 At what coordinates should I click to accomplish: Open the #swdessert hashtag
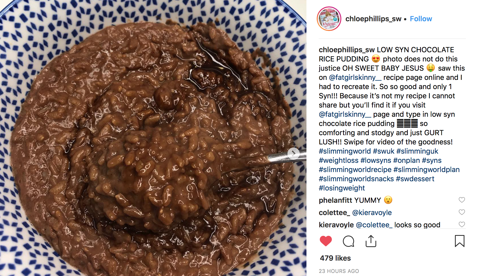(415, 179)
